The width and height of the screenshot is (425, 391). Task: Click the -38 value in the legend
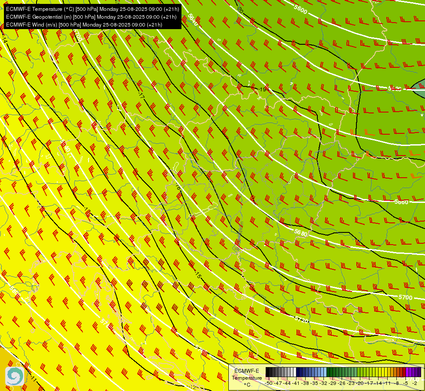click(x=305, y=384)
